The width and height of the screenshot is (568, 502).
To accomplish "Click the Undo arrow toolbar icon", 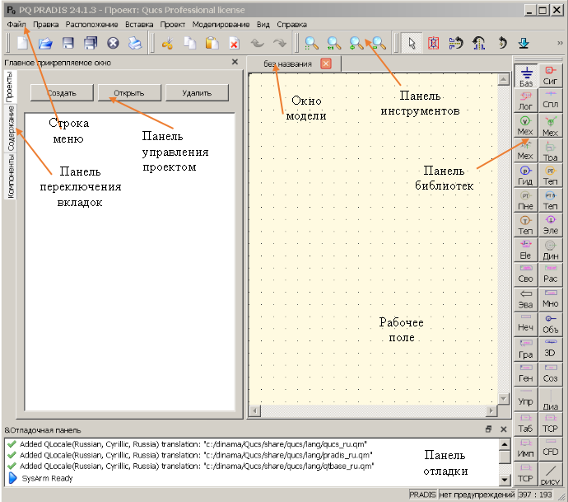I will pos(258,43).
